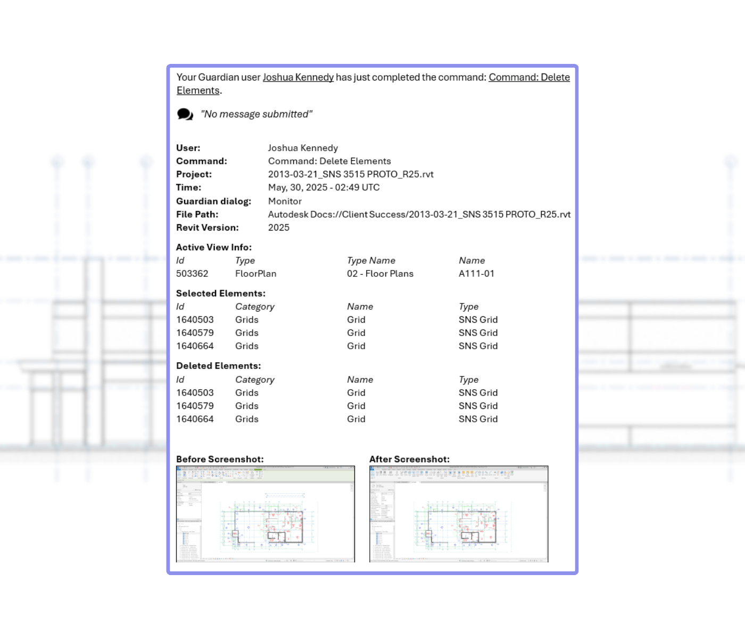Click the Autodesk Docs file path value
Screen dimensions: 745x639
[419, 215]
